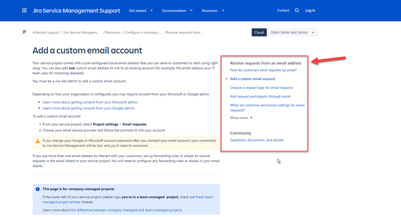Image resolution: width=401 pixels, height=217 pixels.
Task: Expand the Documentation menu
Action: (177, 10)
